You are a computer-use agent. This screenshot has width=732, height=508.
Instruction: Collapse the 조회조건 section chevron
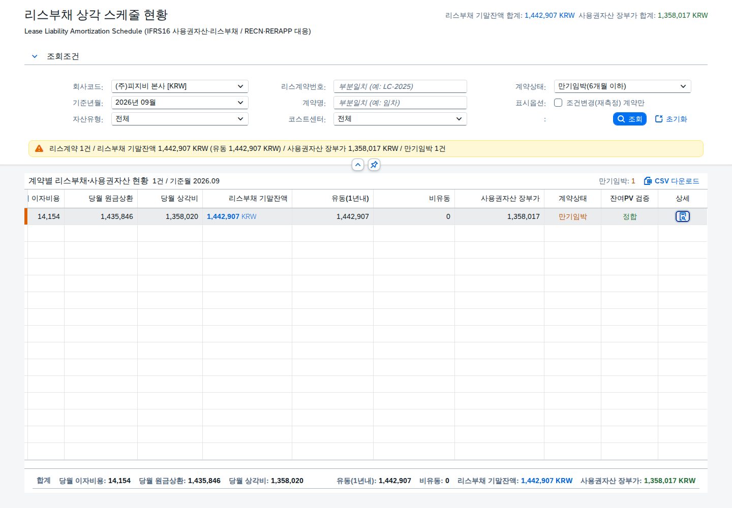coord(35,56)
